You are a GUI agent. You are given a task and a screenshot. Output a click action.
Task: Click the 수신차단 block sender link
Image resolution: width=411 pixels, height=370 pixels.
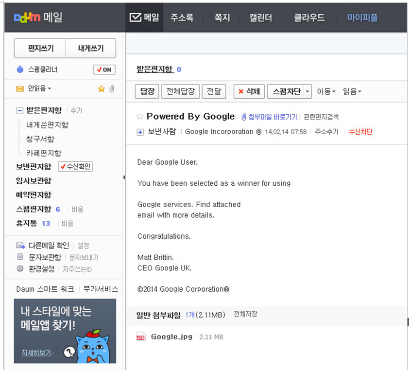[360, 132]
